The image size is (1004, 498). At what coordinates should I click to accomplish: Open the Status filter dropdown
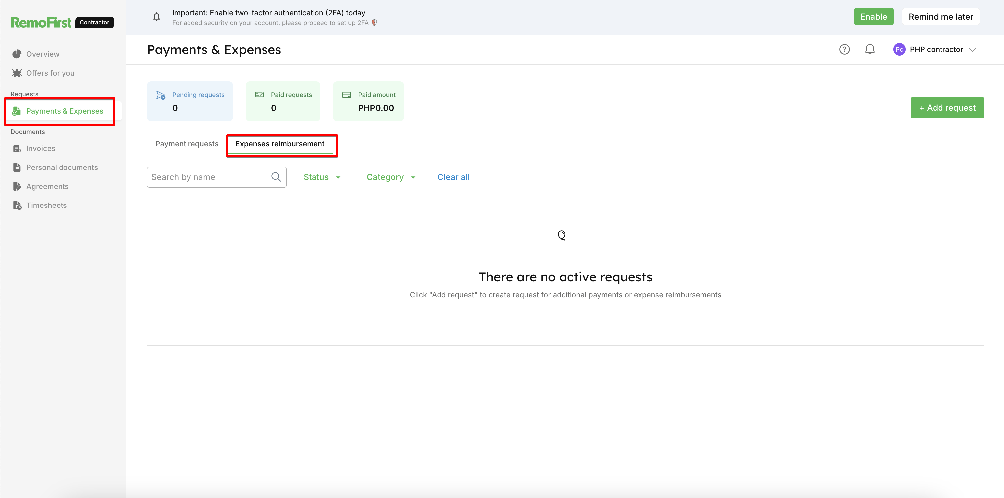coord(322,177)
